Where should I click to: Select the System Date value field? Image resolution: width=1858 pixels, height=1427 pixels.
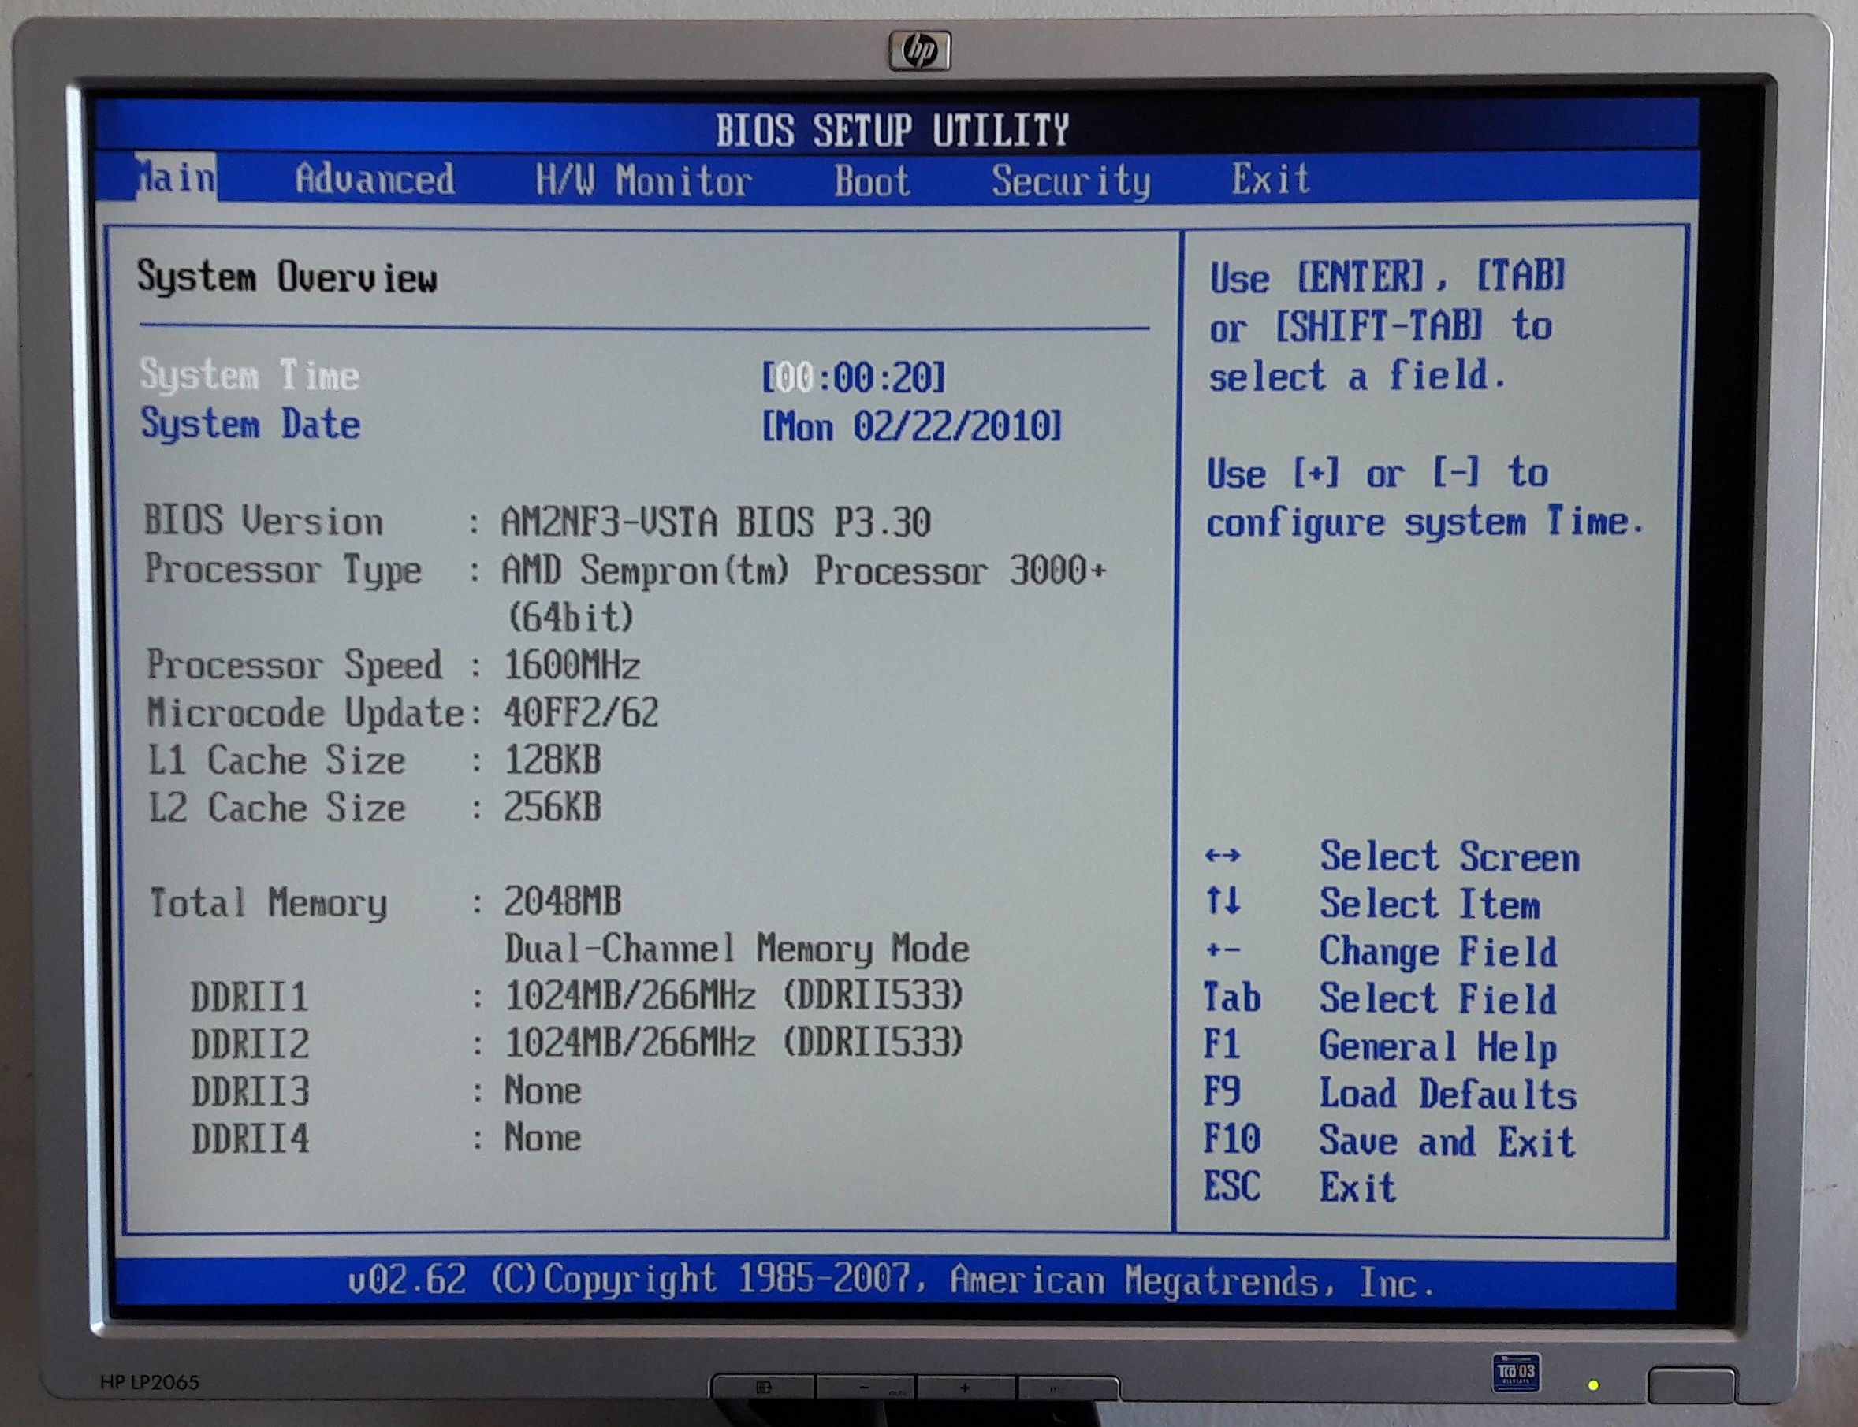click(x=910, y=425)
